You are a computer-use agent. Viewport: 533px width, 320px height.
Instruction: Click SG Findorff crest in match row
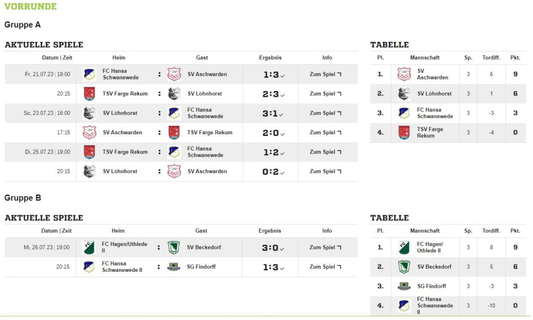click(x=174, y=267)
